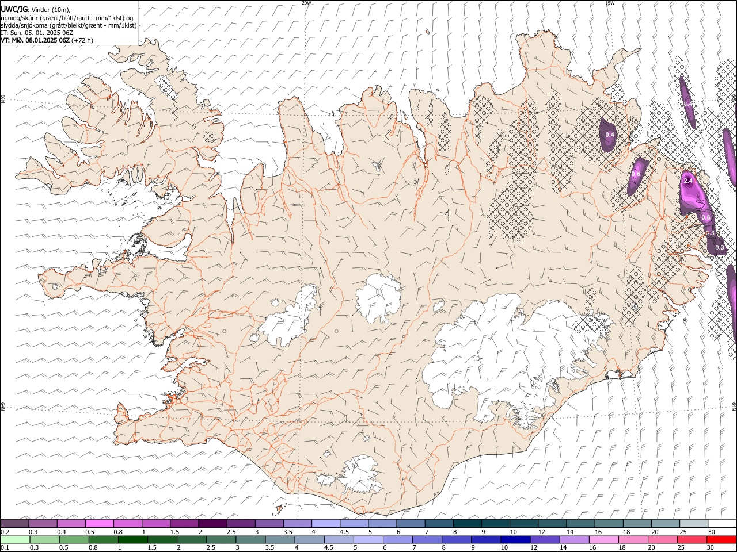Click the '0.2' label in the upper legend
Viewport: 737px width, 552px height.
[5, 532]
